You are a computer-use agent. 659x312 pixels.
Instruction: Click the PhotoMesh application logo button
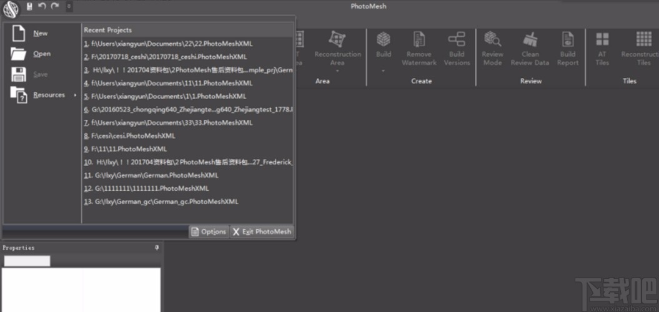[x=11, y=9]
